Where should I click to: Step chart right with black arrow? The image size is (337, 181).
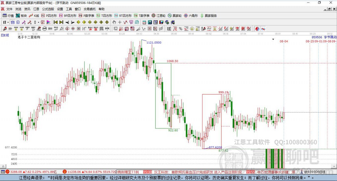pyautogui.click(x=73, y=22)
